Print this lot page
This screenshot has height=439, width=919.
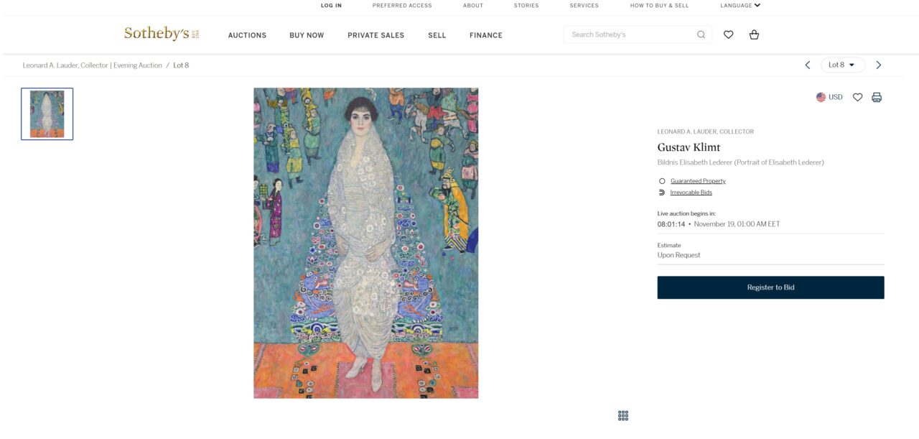[877, 97]
